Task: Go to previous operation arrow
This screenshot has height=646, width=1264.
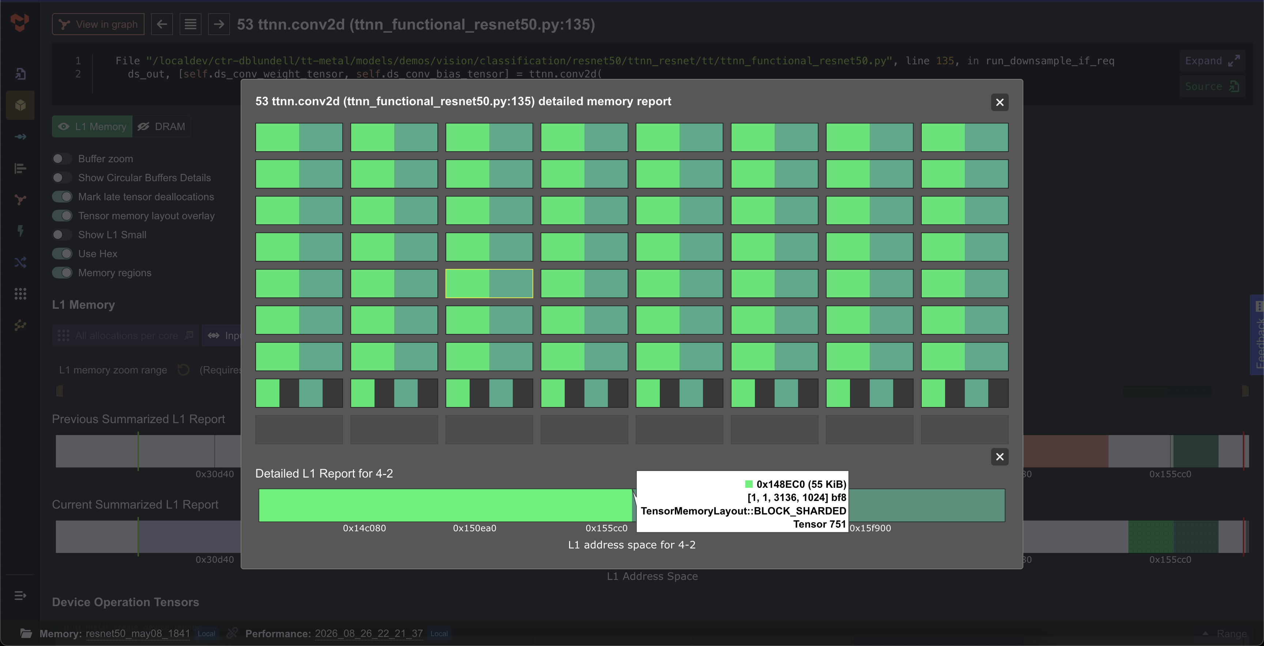Action: [162, 24]
